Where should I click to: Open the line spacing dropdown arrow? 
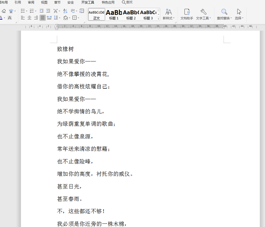(60, 18)
